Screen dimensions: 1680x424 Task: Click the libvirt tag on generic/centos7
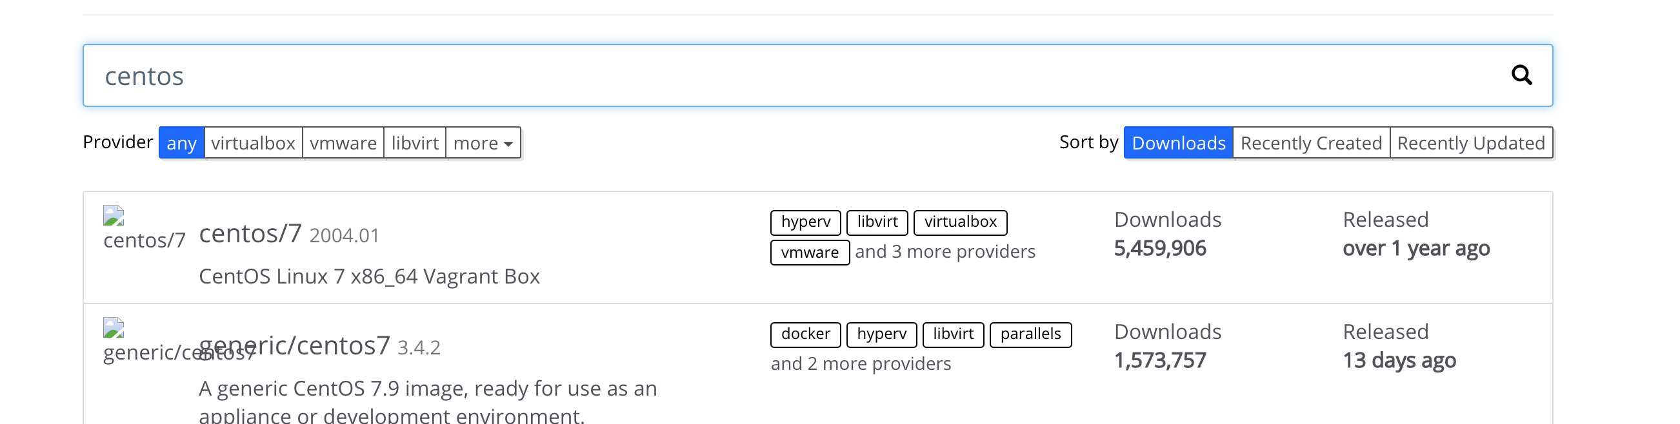click(x=954, y=335)
